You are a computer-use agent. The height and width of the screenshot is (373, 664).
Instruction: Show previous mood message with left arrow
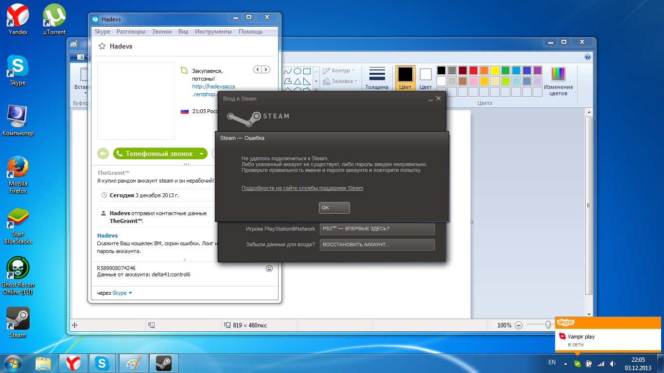click(x=258, y=69)
